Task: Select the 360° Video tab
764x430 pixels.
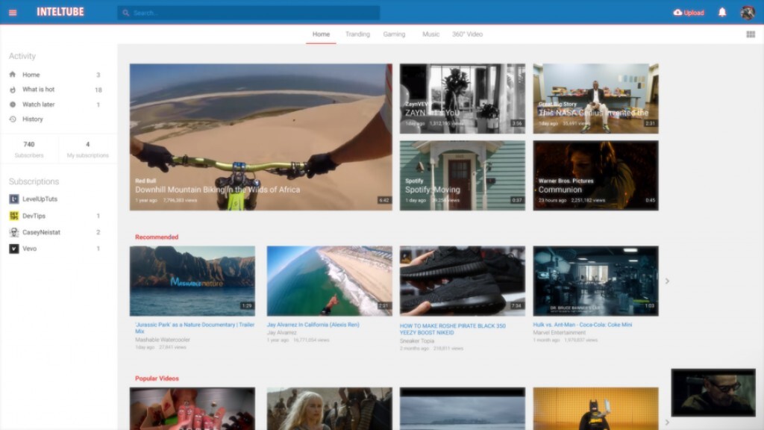Action: tap(467, 34)
